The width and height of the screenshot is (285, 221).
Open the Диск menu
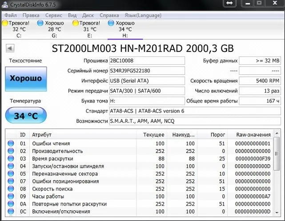point(88,16)
